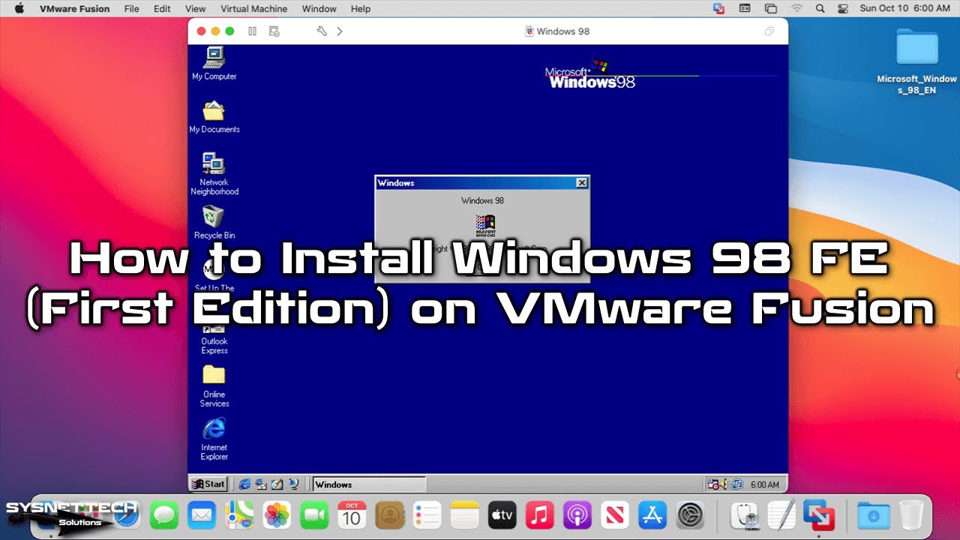
Task: Click the tray icon beside the clock
Action: 737,484
